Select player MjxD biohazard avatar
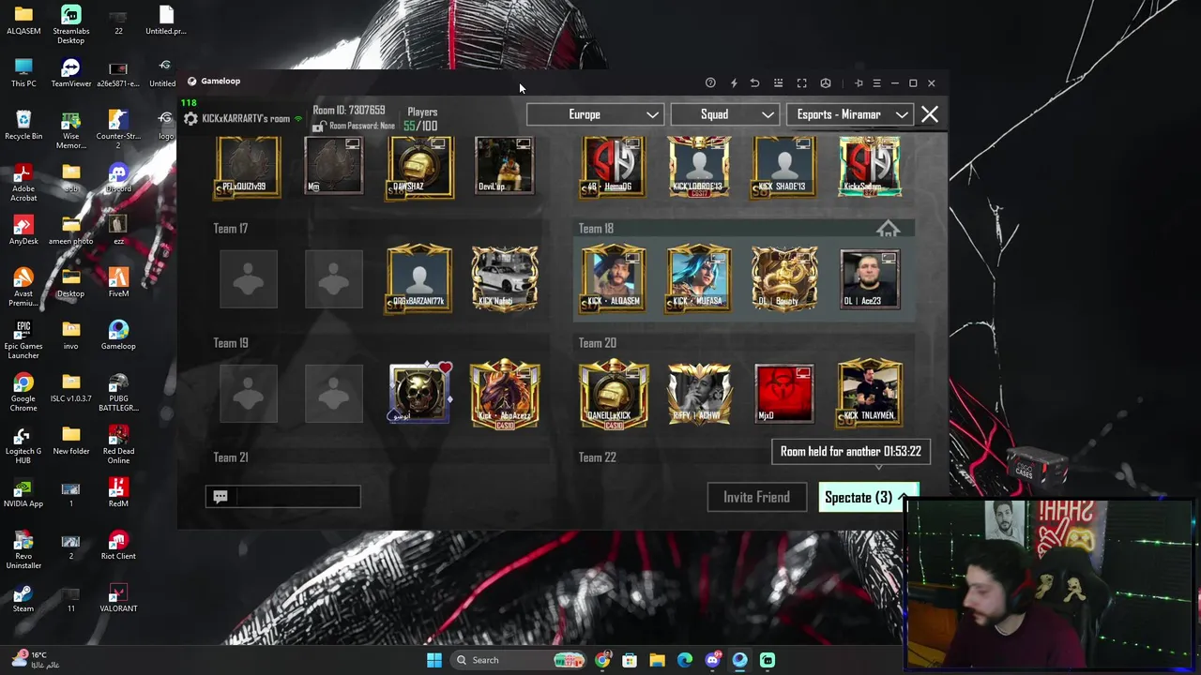 784,393
